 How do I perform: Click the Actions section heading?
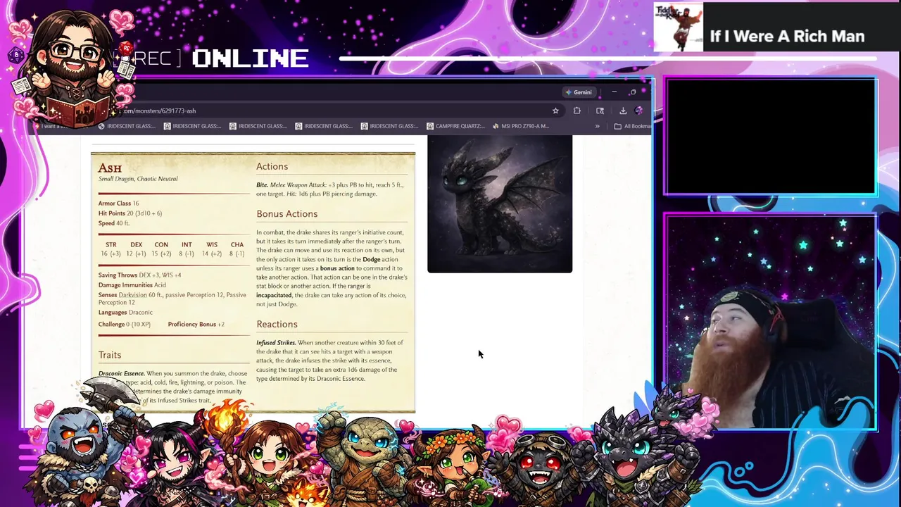tap(272, 167)
